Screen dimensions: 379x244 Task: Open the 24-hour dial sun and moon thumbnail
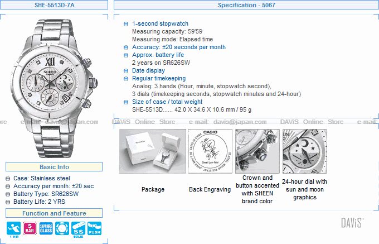click(304, 151)
